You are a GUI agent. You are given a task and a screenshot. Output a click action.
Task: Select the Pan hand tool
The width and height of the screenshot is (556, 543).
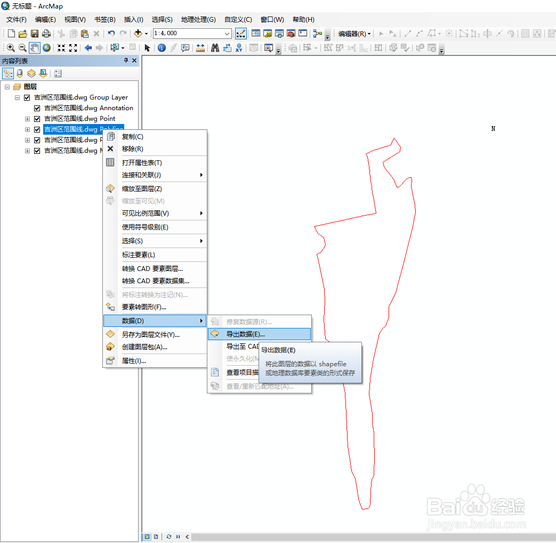click(35, 47)
